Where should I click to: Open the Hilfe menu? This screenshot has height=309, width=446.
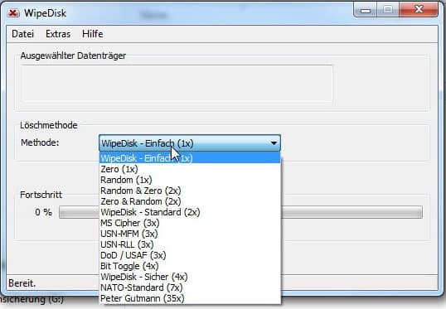(93, 34)
